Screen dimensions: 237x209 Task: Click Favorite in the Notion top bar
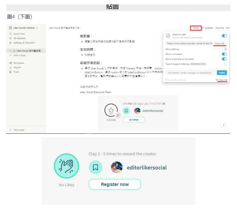click(x=220, y=28)
